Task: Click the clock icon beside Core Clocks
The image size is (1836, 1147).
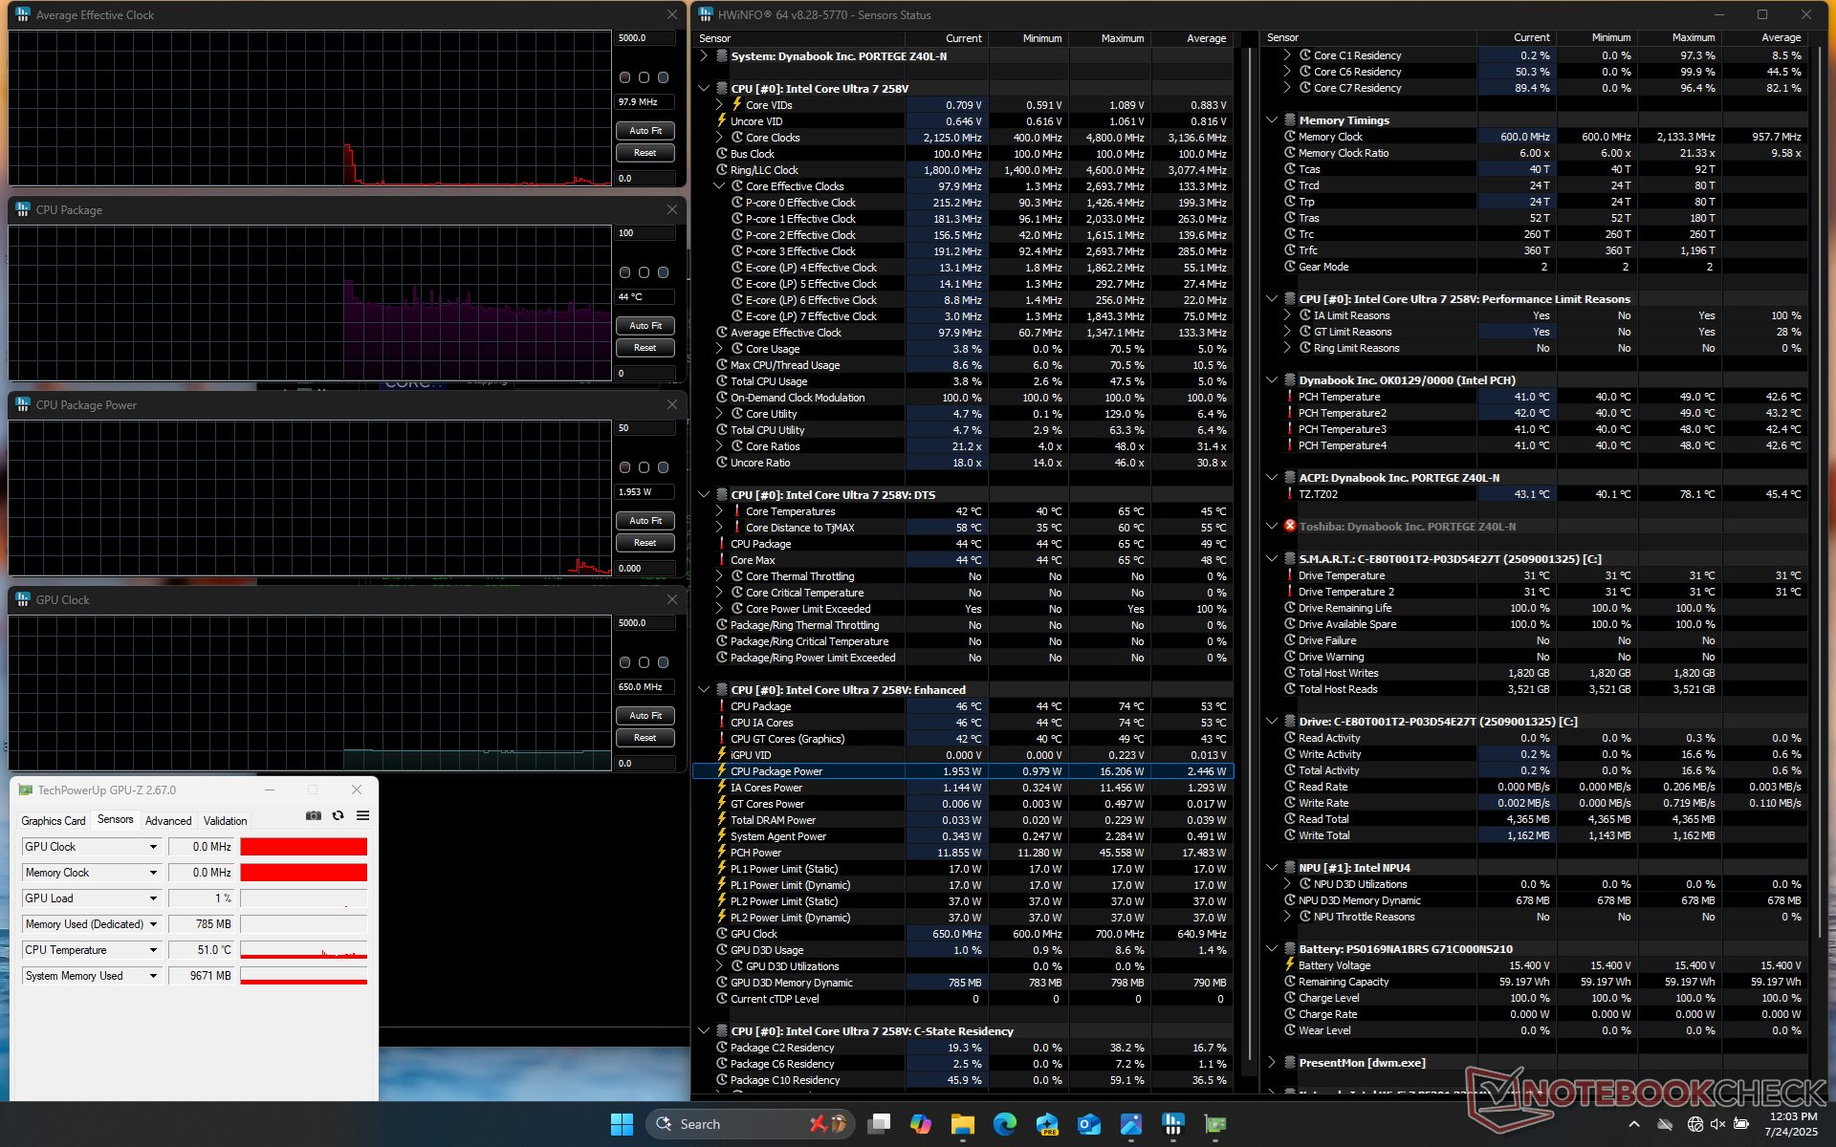Action: coord(737,138)
